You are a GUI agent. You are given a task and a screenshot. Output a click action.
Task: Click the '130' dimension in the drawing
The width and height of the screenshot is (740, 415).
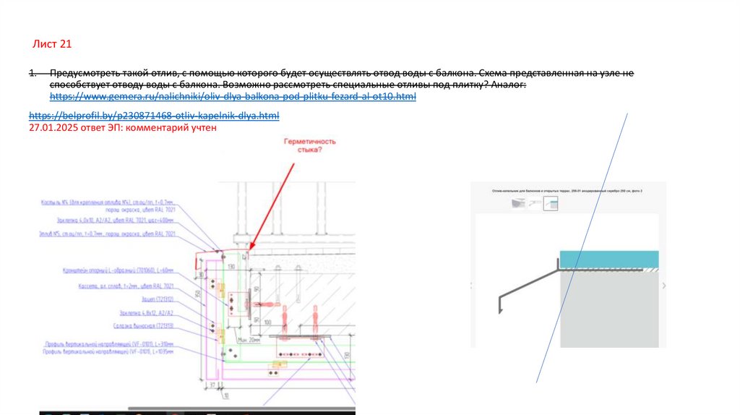point(231,267)
